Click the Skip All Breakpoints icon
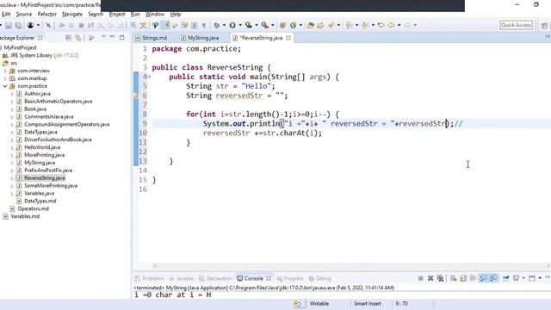Viewport: 551px width, 310px height. point(48,25)
